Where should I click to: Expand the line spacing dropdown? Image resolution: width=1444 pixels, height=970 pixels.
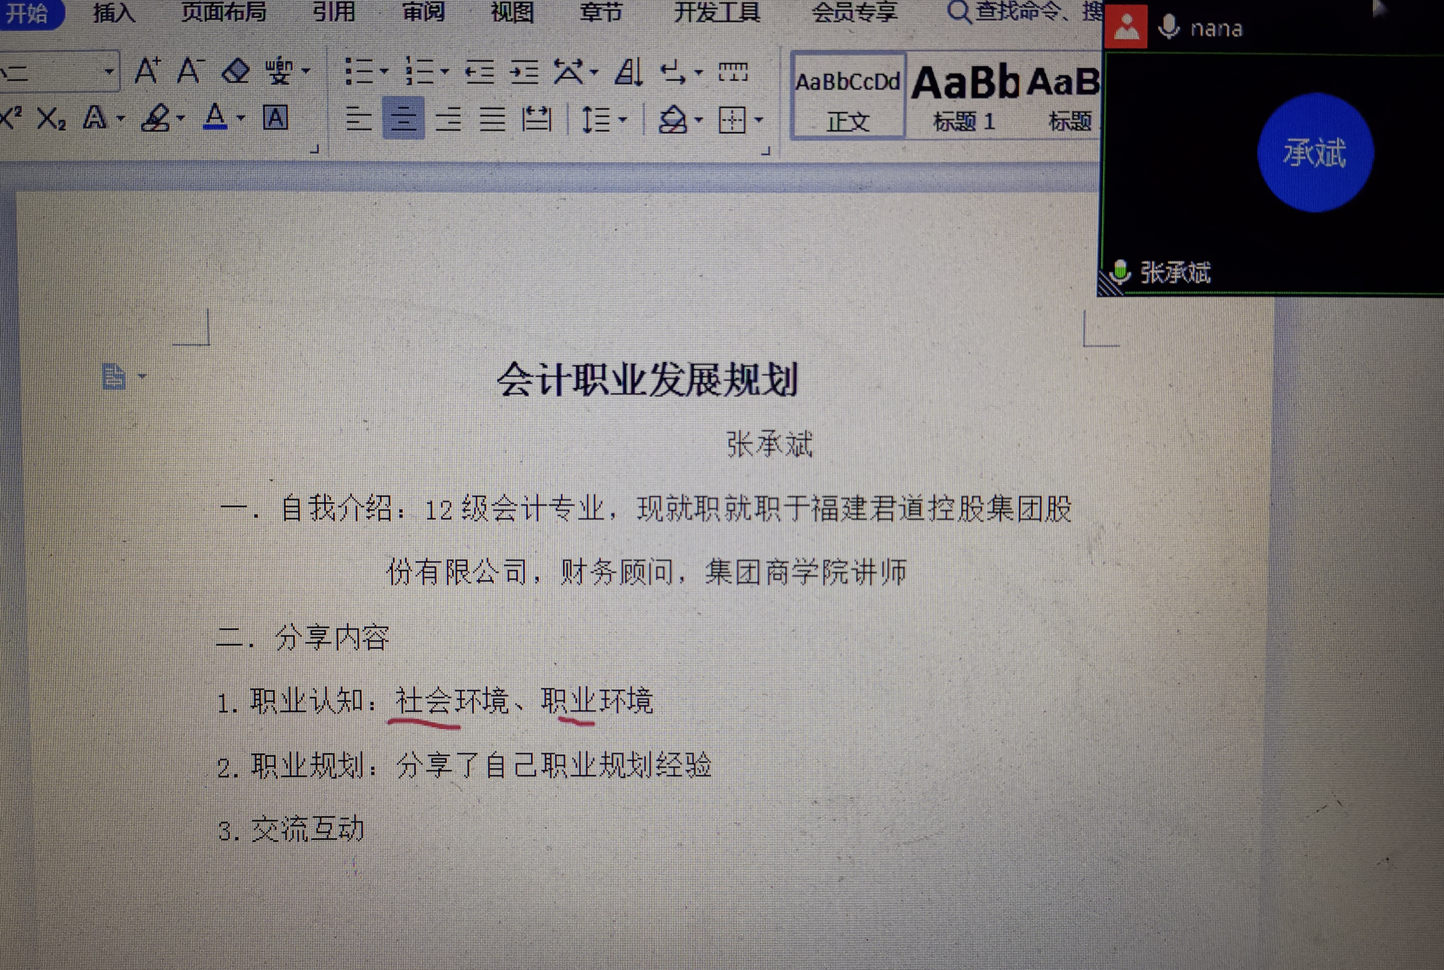tap(623, 120)
